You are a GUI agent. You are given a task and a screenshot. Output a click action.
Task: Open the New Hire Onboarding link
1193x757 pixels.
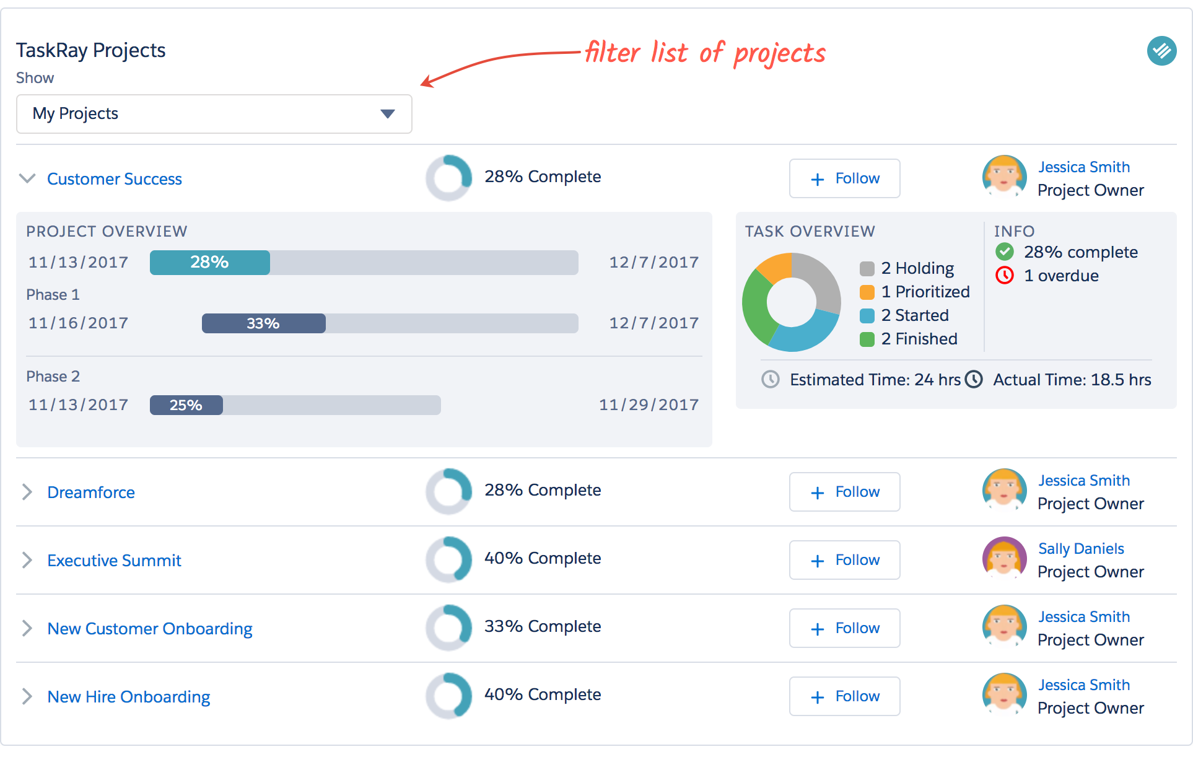pos(129,697)
